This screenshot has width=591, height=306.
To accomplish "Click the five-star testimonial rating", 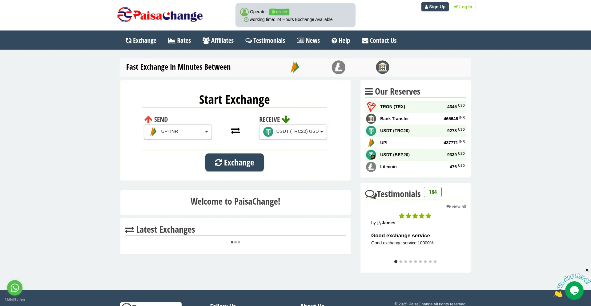I will point(415,216).
